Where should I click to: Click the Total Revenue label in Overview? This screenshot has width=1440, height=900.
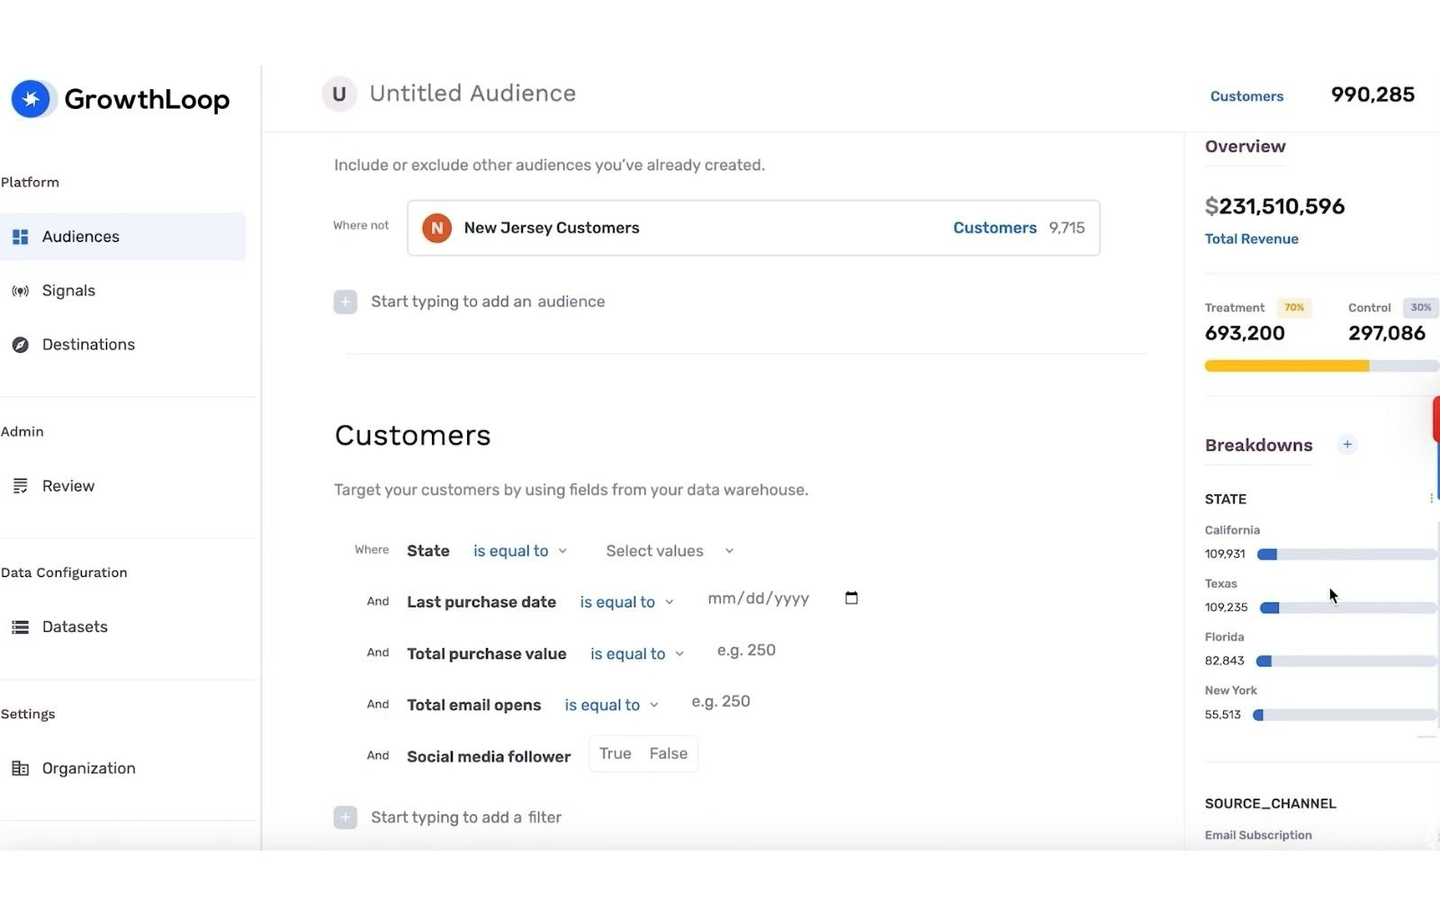pyautogui.click(x=1251, y=238)
